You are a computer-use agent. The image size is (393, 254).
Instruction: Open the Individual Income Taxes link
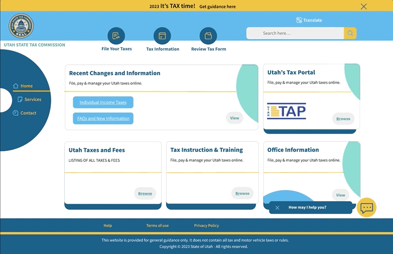coord(103,103)
